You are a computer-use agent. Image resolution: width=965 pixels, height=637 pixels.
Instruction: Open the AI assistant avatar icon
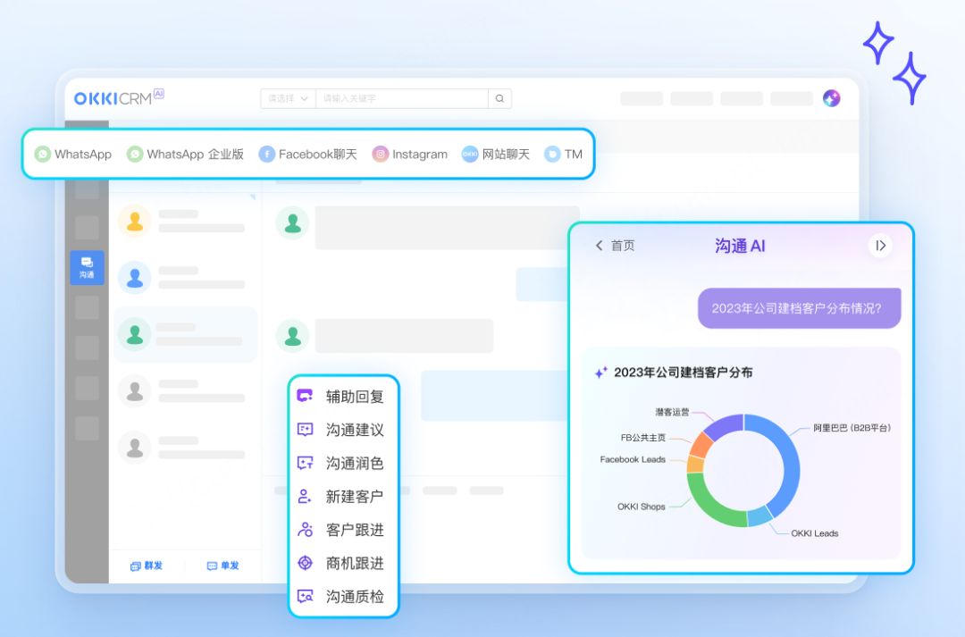(831, 98)
